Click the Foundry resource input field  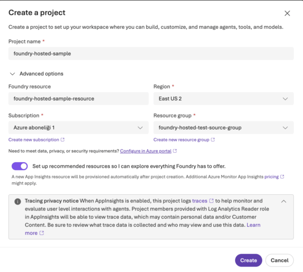click(x=78, y=98)
